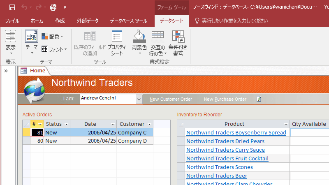
Task: Switch to the データベース ツール ribbon tab
Action: tap(128, 21)
